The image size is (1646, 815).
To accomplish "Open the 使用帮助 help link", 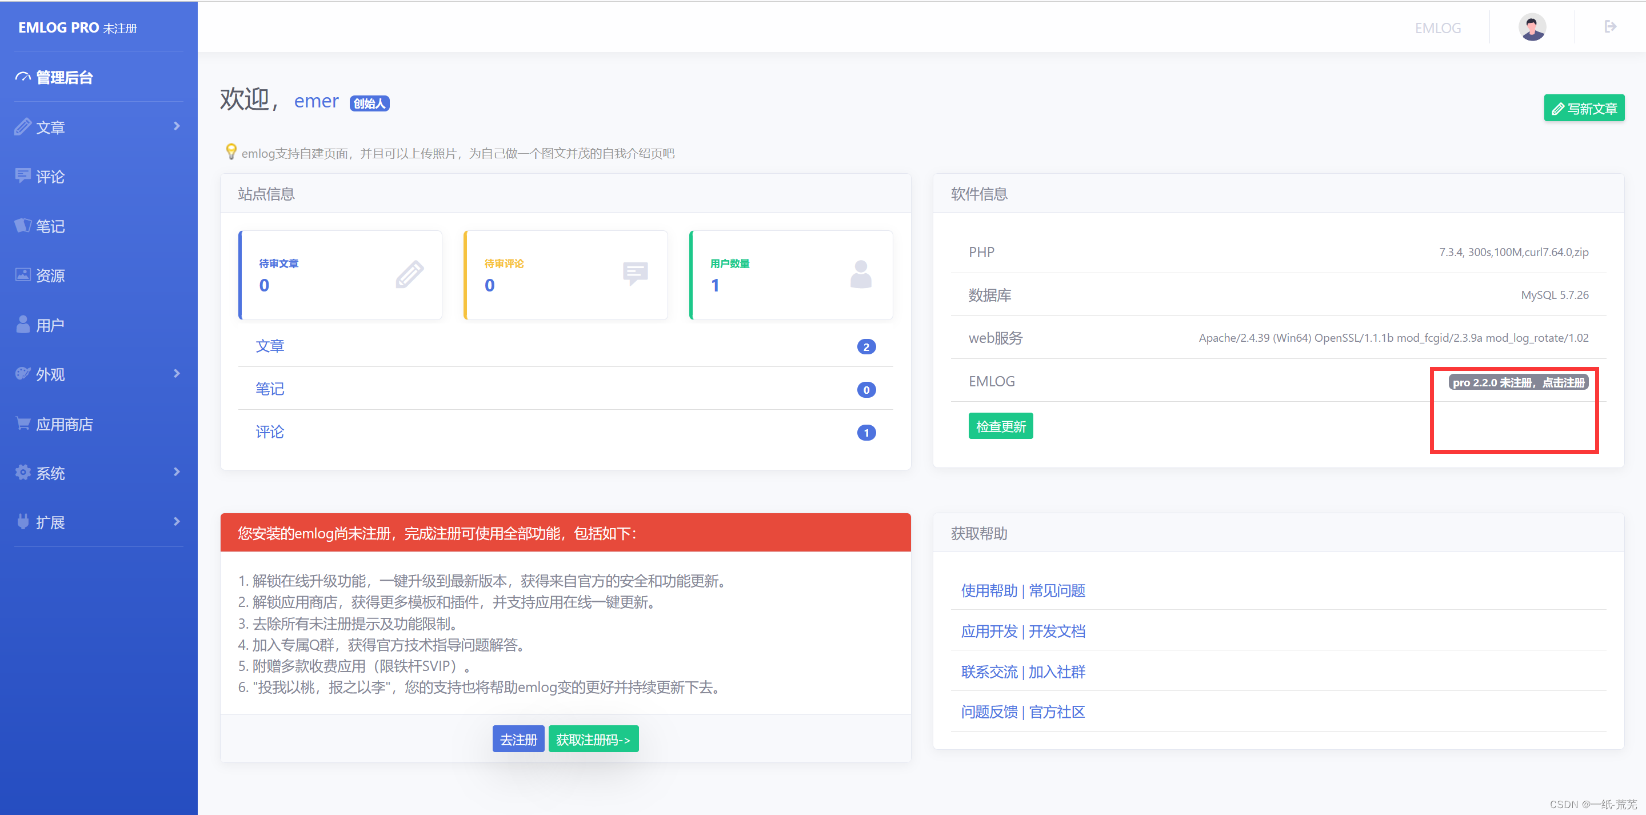I will [x=989, y=590].
